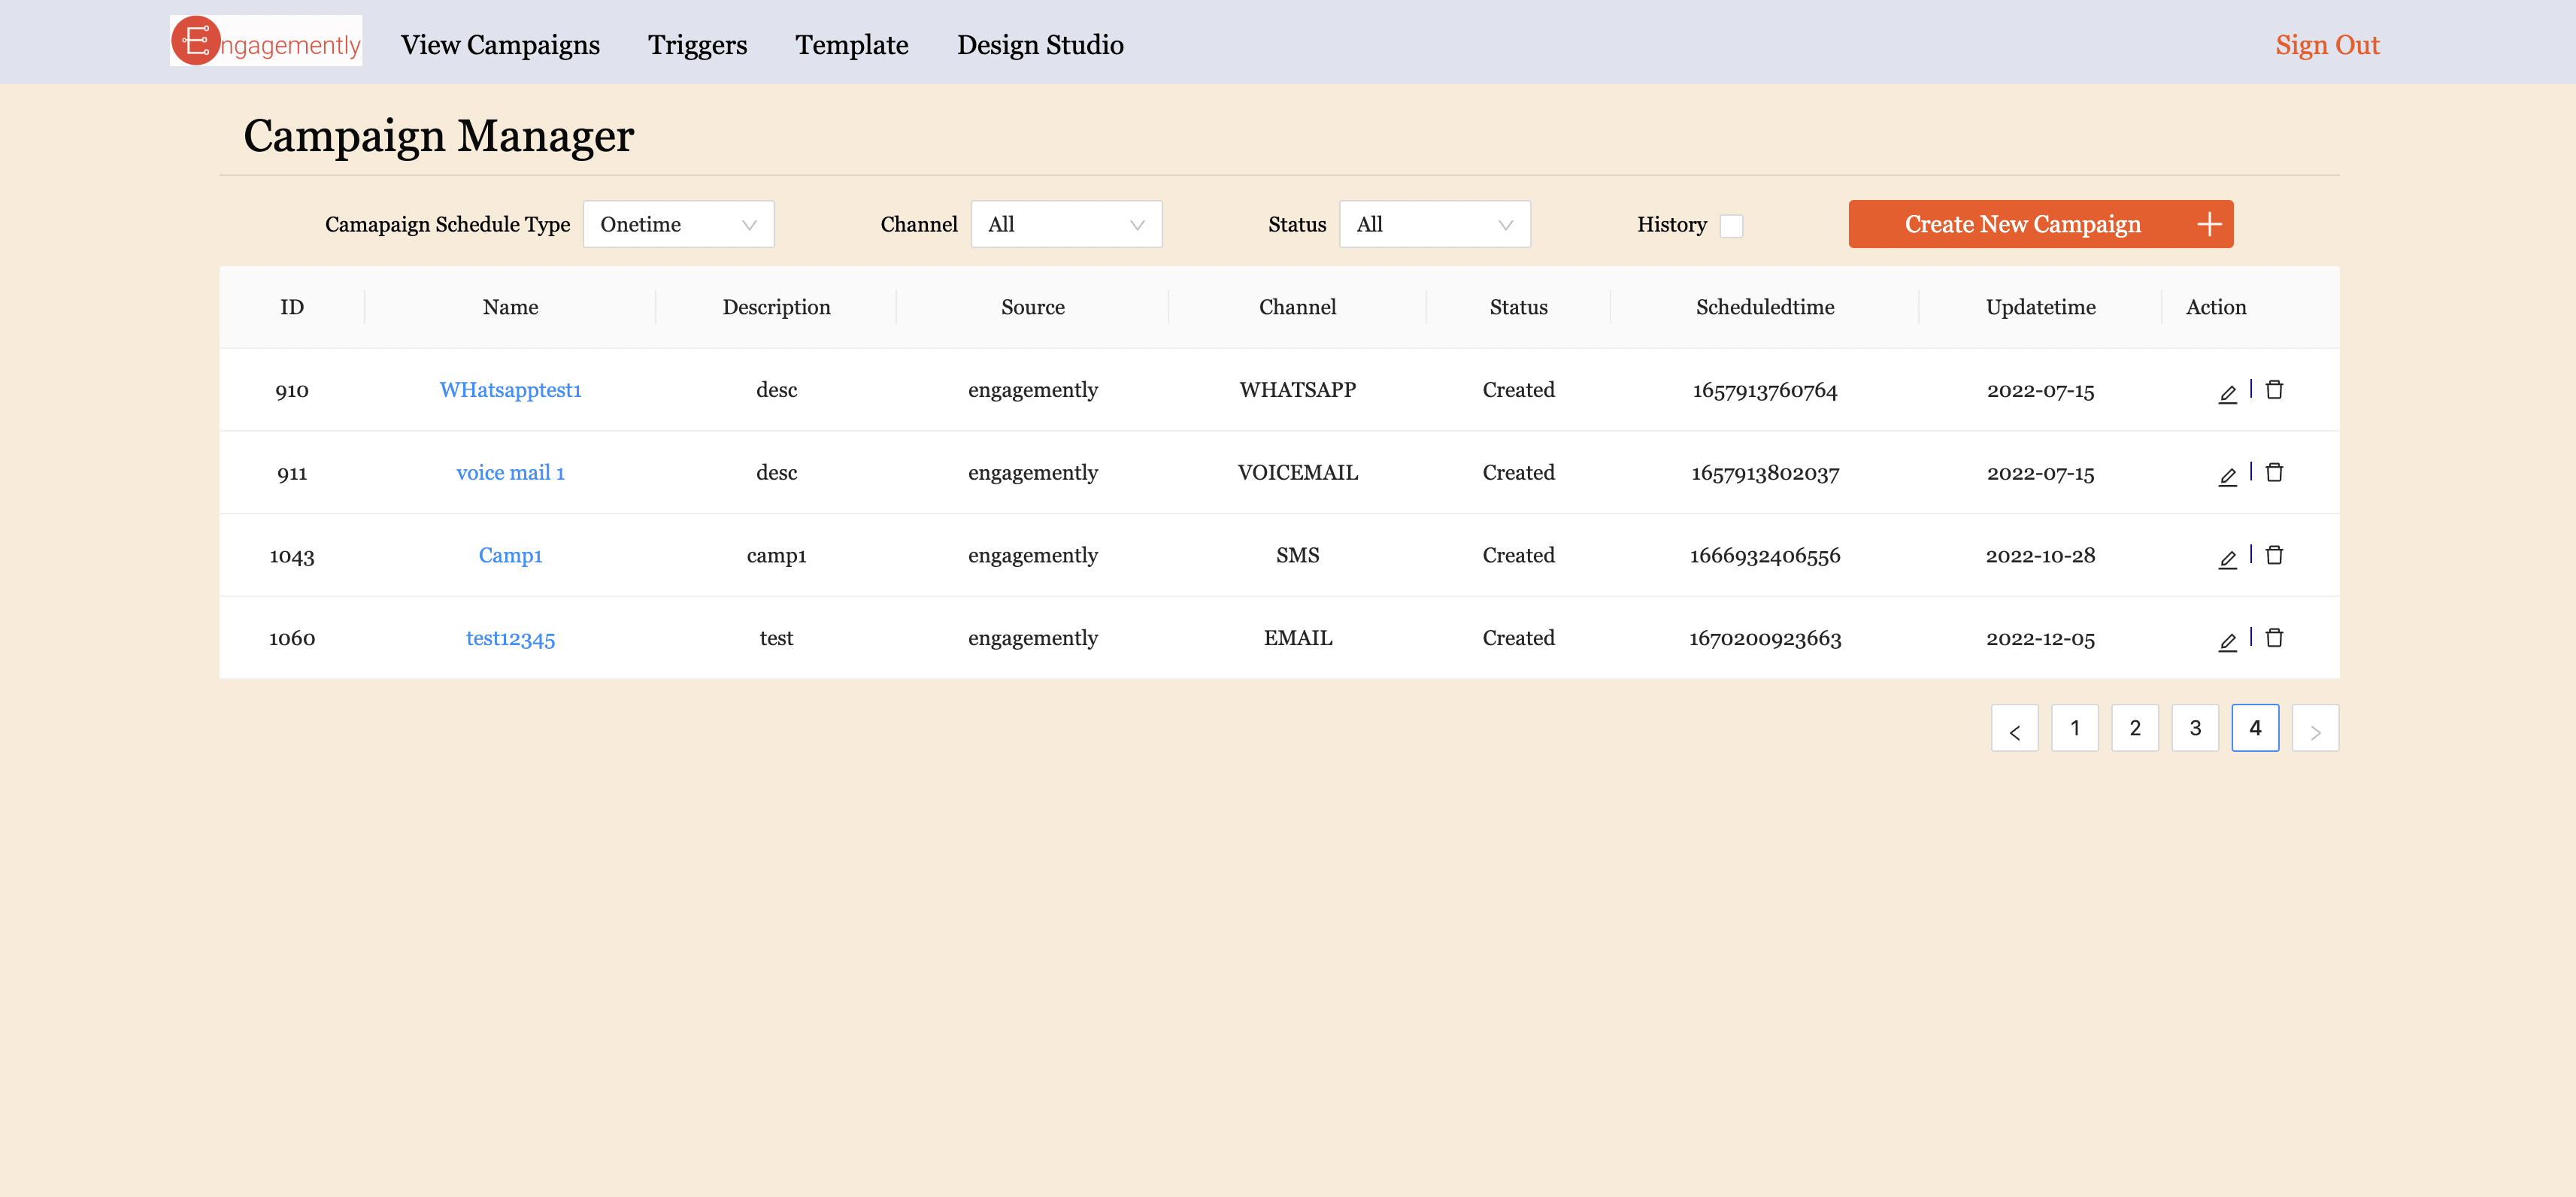Click update date 2022-10-28

coord(2040,556)
